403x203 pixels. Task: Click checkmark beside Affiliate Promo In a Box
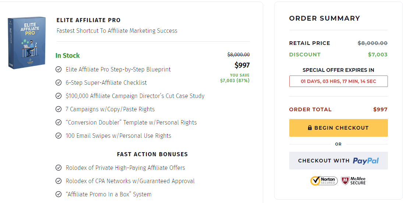(59, 194)
